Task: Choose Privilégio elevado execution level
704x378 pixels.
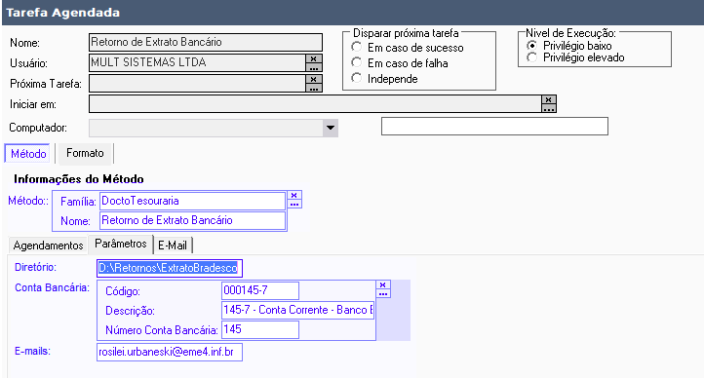Action: [x=532, y=57]
